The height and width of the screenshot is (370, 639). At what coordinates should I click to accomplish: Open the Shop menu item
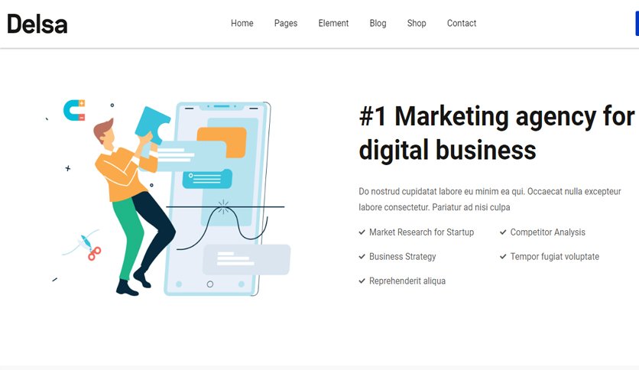point(417,24)
